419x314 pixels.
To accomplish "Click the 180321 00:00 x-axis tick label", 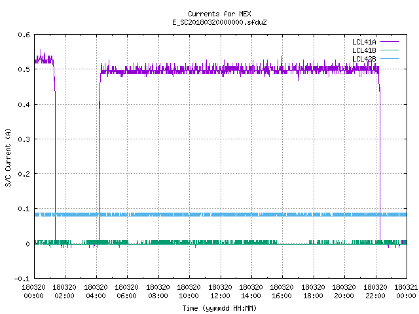I will click(406, 292).
